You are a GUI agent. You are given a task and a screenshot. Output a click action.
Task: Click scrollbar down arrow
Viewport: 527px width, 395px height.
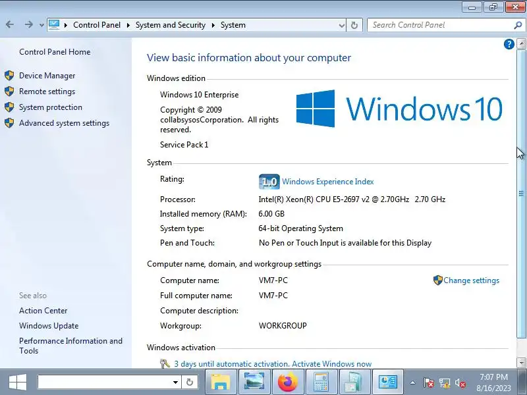(x=521, y=363)
